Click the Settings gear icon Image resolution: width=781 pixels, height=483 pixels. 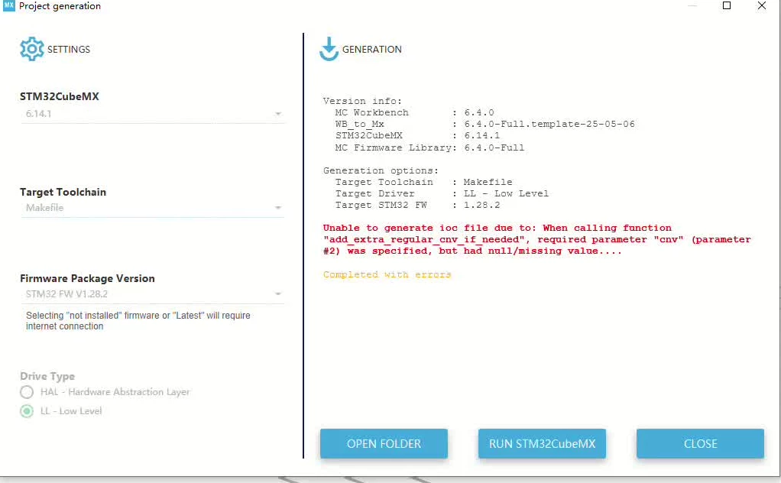pos(32,49)
